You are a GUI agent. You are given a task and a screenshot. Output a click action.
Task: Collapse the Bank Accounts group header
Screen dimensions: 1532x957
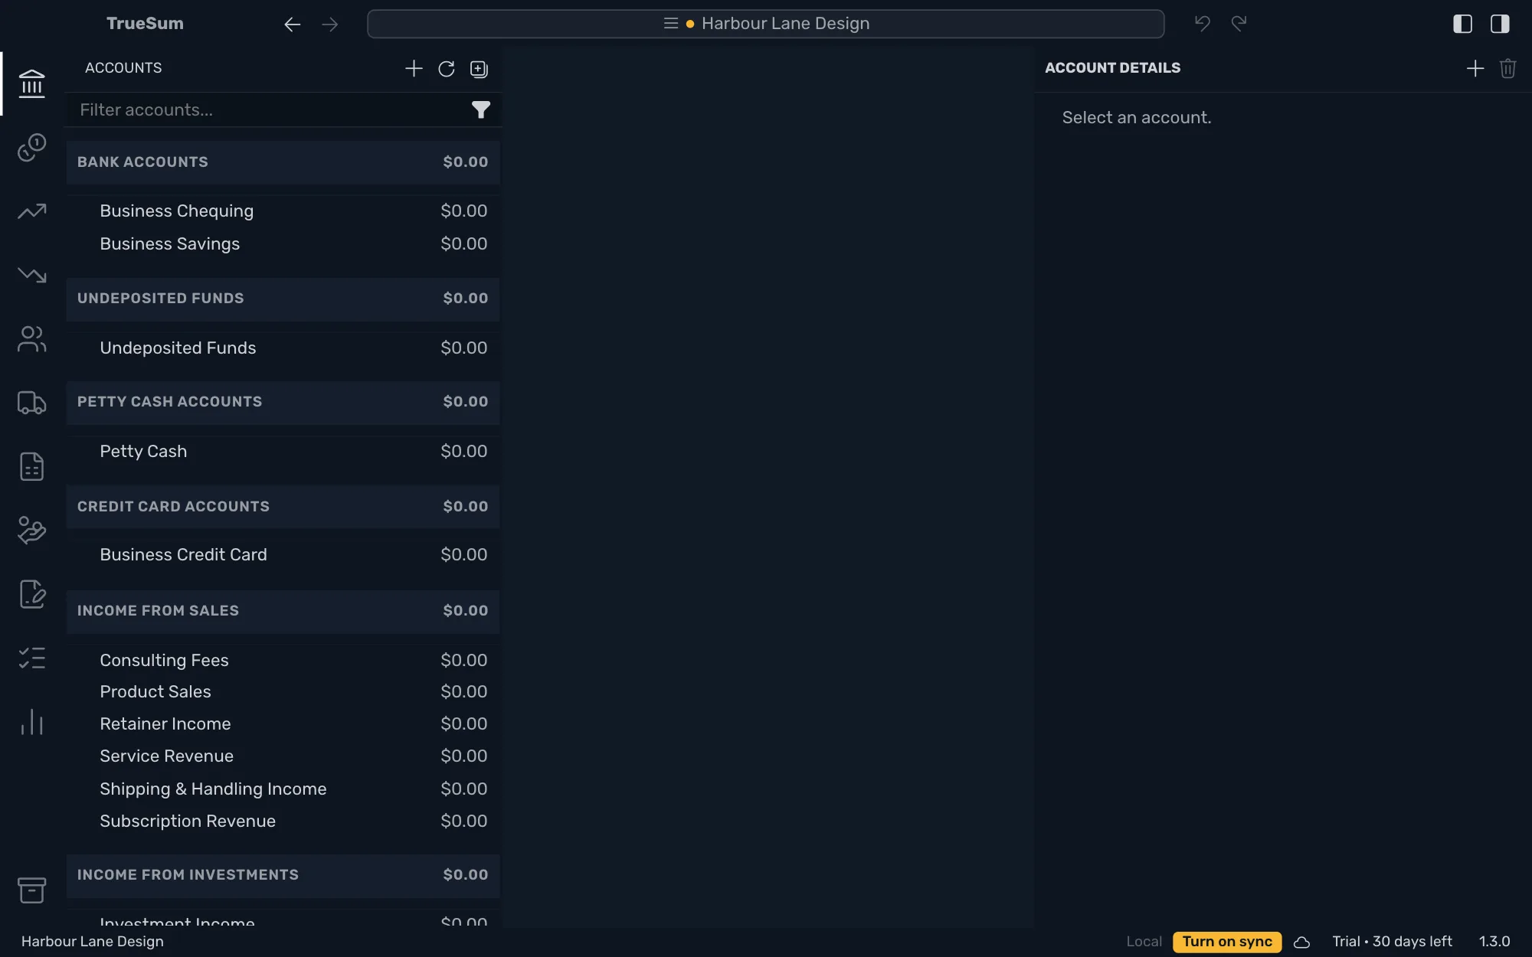tap(283, 162)
